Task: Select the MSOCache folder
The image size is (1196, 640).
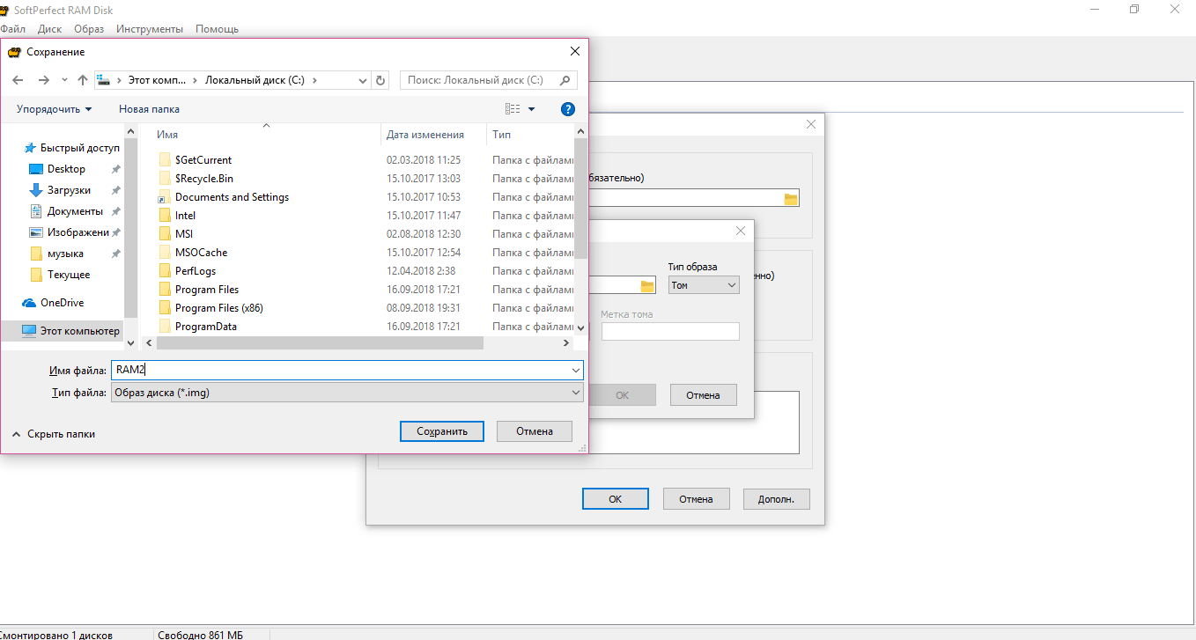Action: tap(201, 253)
